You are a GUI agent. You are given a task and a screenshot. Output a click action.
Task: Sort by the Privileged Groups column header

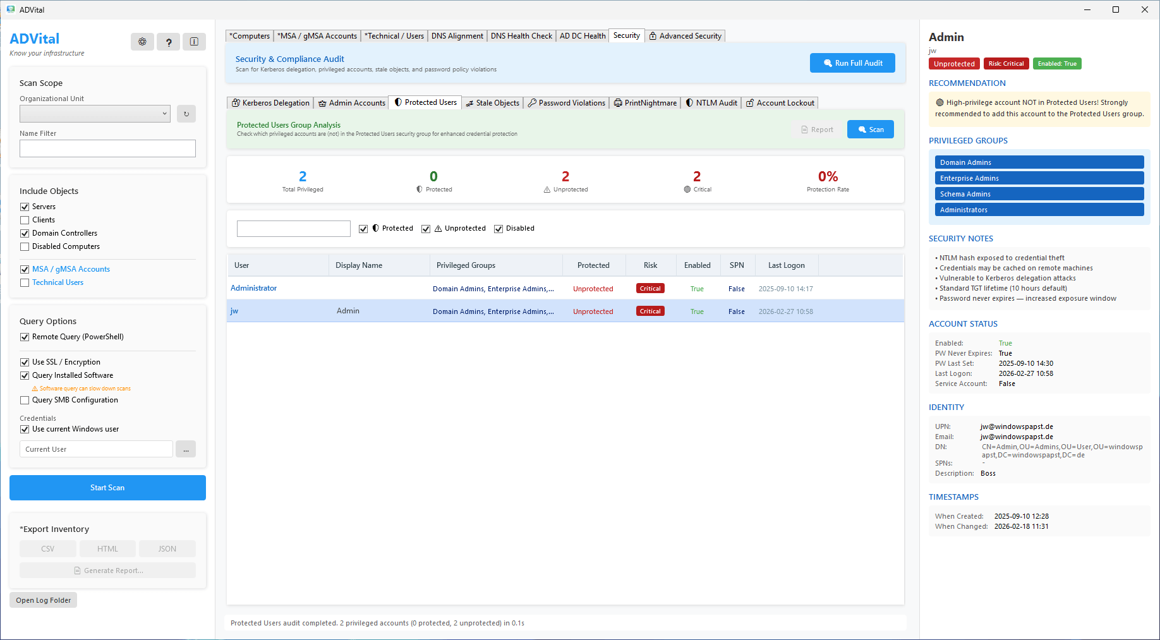[x=466, y=265]
